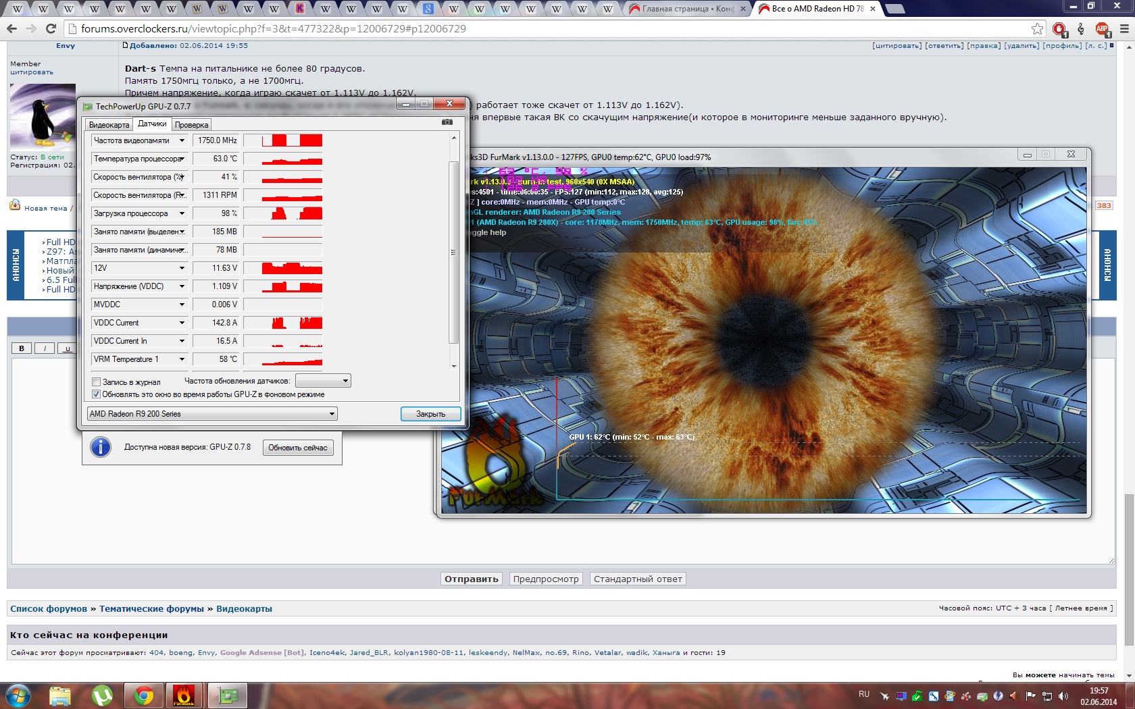
Task: Open the Windows Start menu
Action: pyautogui.click(x=18, y=695)
